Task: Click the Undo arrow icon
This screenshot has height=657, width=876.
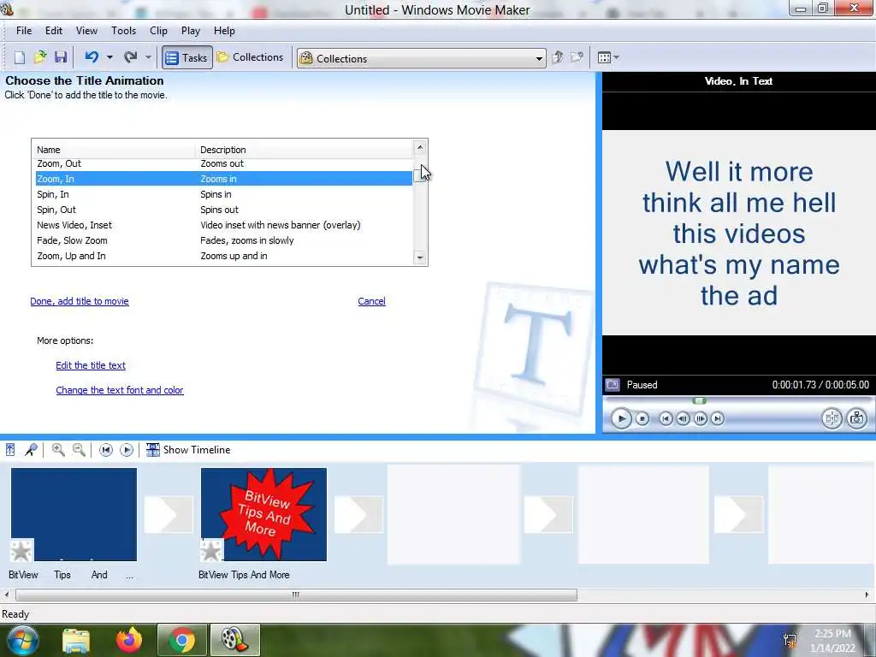Action: click(92, 57)
